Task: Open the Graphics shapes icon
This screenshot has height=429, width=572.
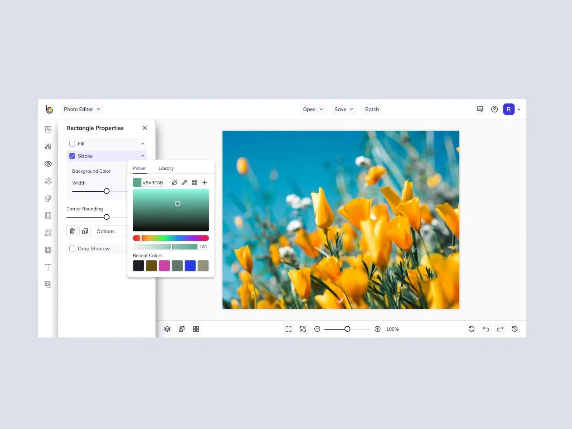Action: (x=48, y=233)
